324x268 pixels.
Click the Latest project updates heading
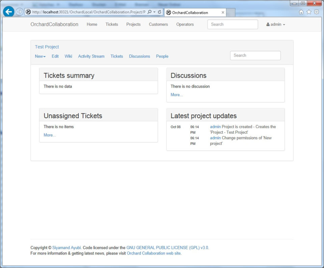pyautogui.click(x=204, y=116)
